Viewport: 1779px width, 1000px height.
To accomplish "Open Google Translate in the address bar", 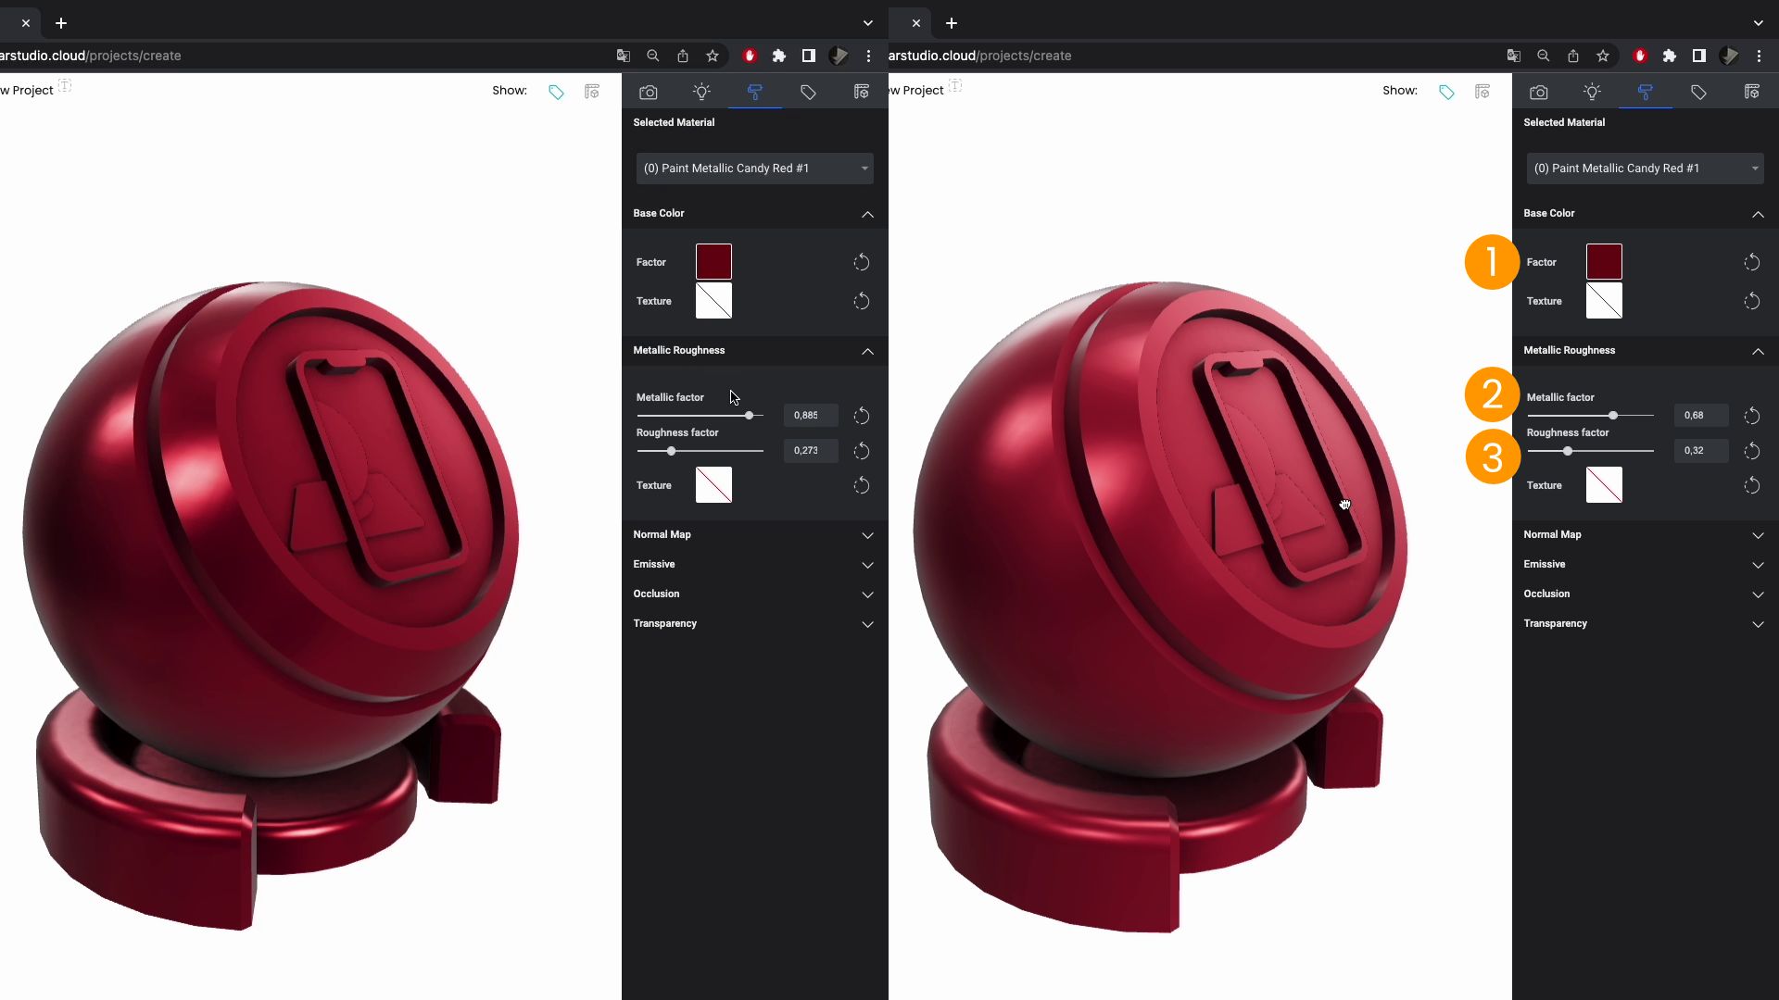I will point(624,56).
